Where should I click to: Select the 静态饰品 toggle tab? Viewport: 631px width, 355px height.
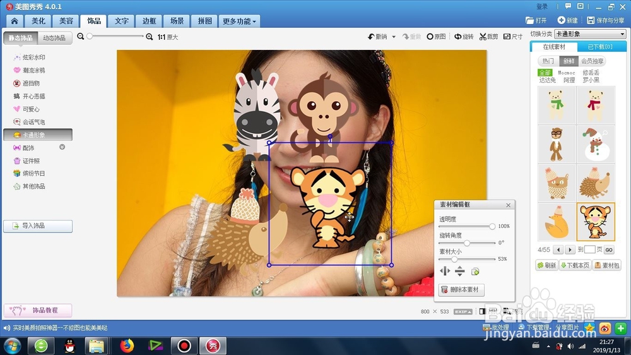(21, 38)
